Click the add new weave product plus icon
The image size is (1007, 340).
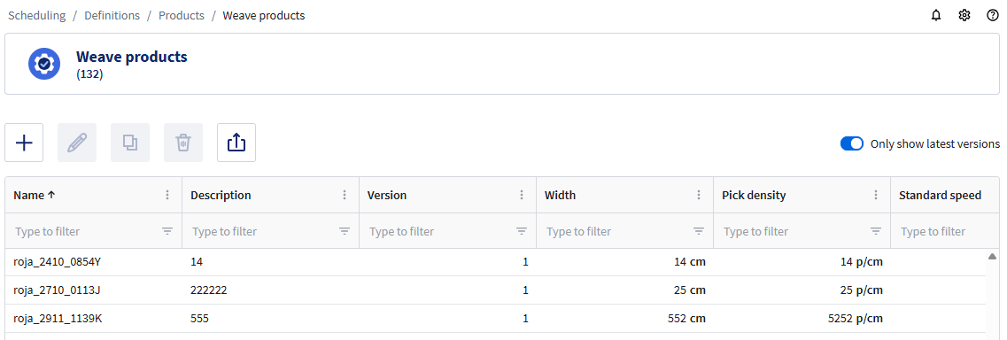coord(24,143)
